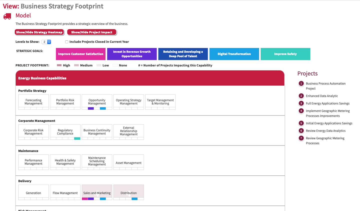Click the None footprint legend swatch
The image size is (360, 211).
pyautogui.click(x=115, y=65)
